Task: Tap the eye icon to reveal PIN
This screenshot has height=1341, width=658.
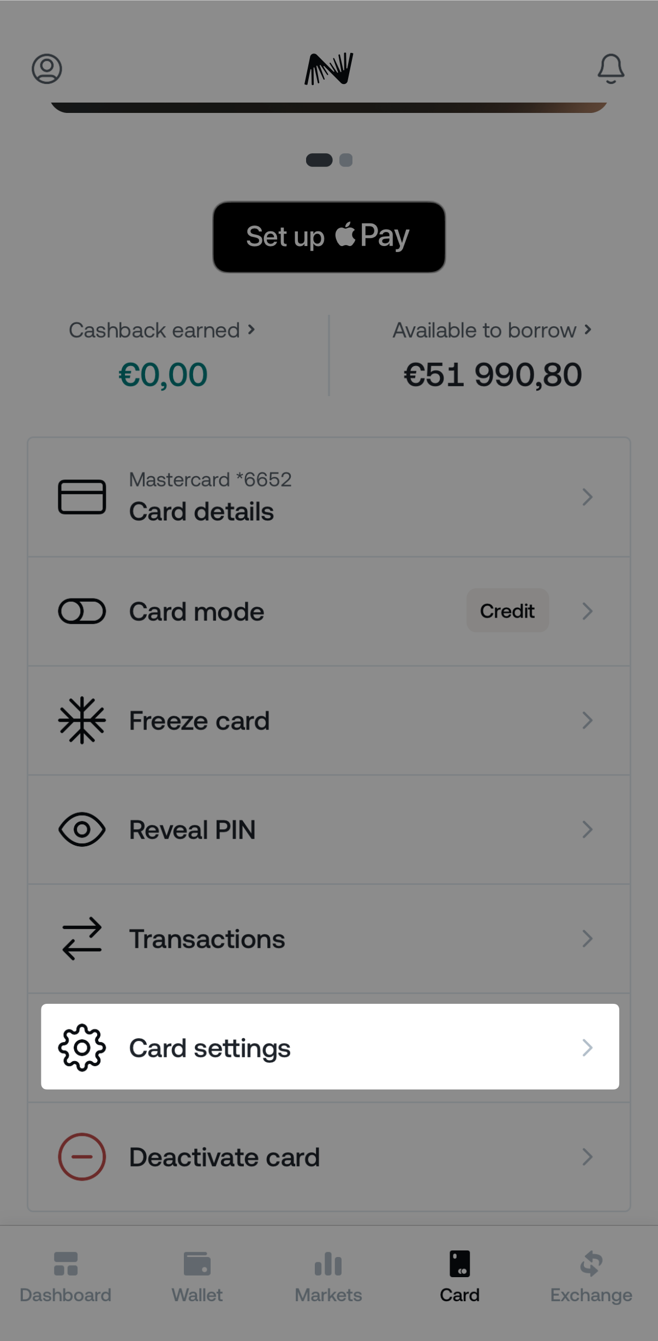Action: (82, 829)
